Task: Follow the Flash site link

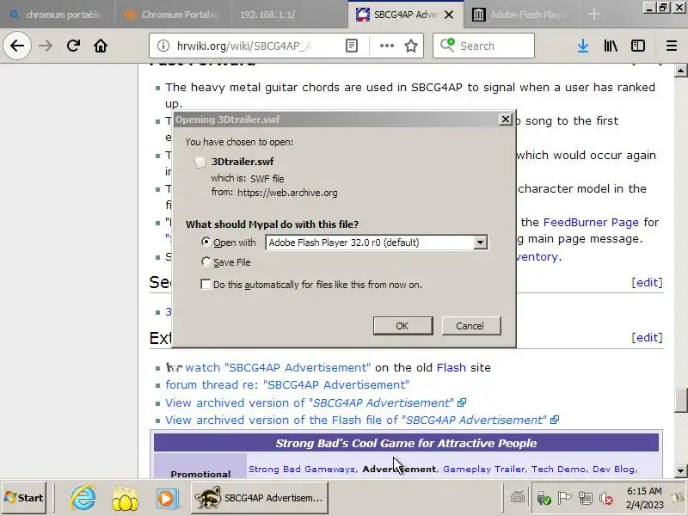Action: click(451, 367)
